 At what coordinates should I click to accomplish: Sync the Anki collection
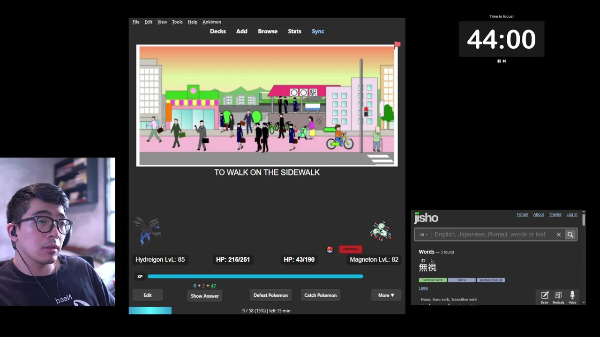[x=318, y=31]
